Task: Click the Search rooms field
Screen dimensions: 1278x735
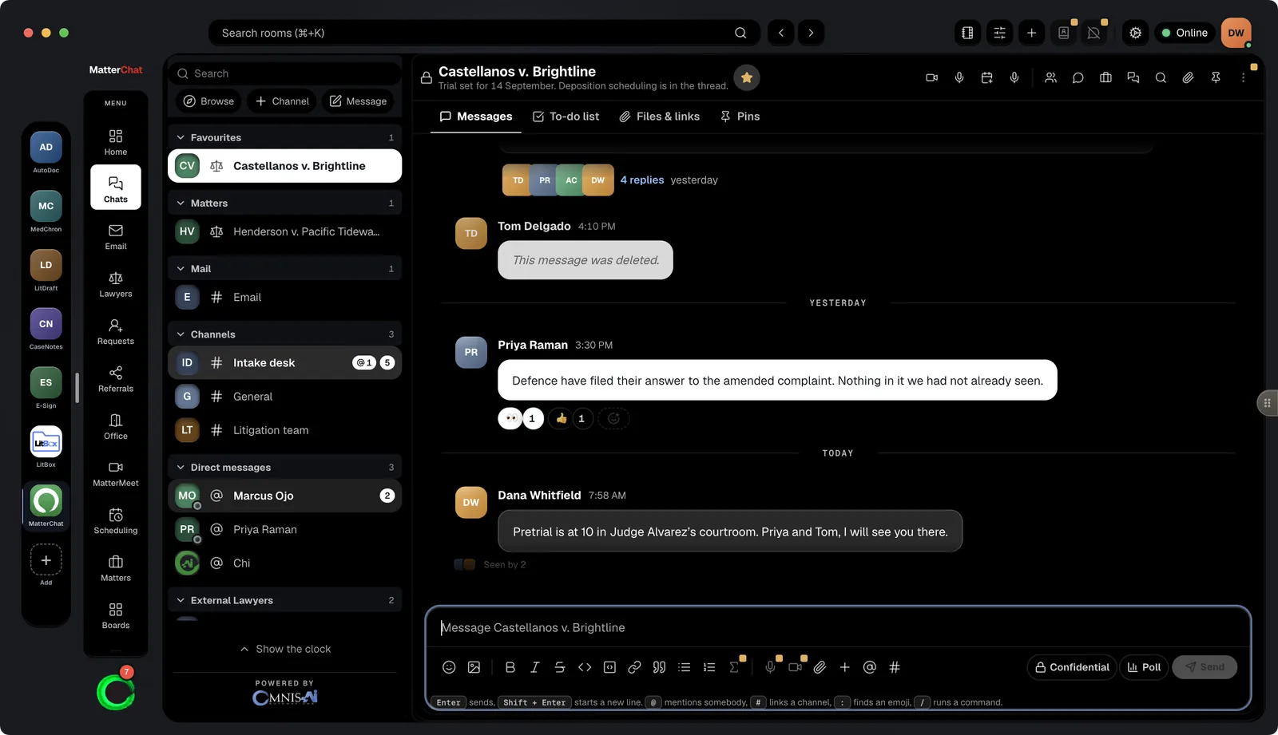Action: (x=484, y=33)
